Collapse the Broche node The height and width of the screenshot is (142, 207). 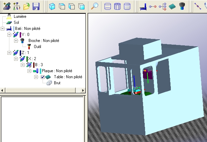click(x=16, y=41)
